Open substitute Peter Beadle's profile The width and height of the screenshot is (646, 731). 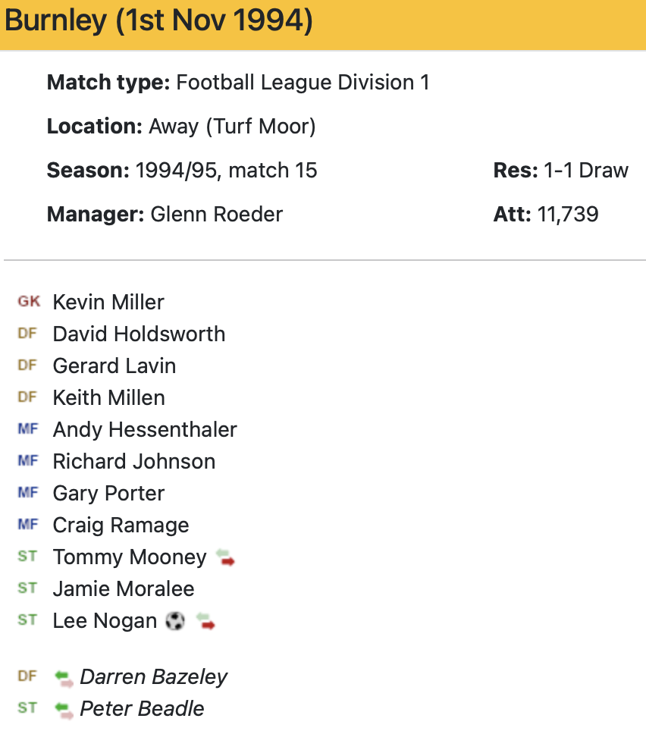tap(142, 709)
